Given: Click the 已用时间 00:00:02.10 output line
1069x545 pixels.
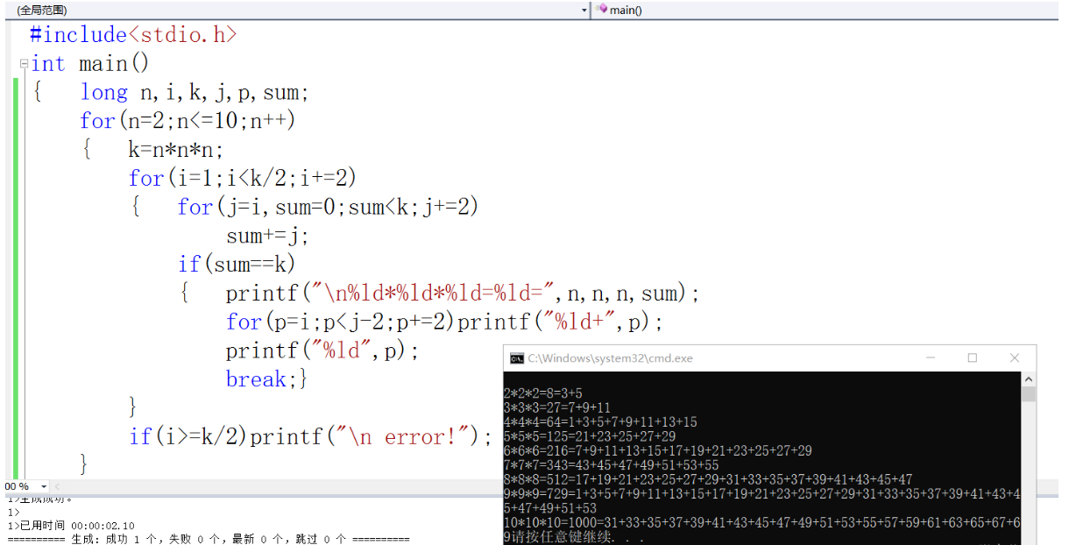Looking at the screenshot, I should tap(71, 526).
